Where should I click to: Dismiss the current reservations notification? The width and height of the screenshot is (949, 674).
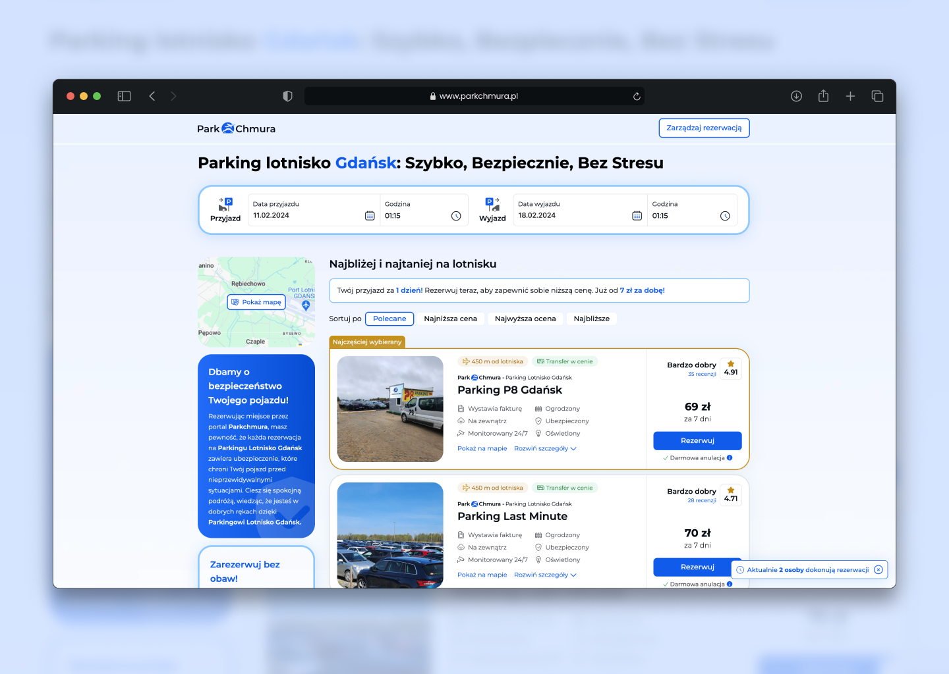(878, 570)
